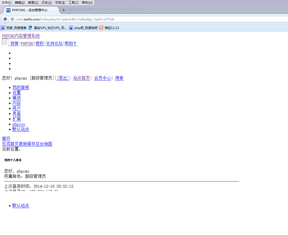288x235 pixels.
Task: Open the 书签(B) menu
Action: point(60,3)
